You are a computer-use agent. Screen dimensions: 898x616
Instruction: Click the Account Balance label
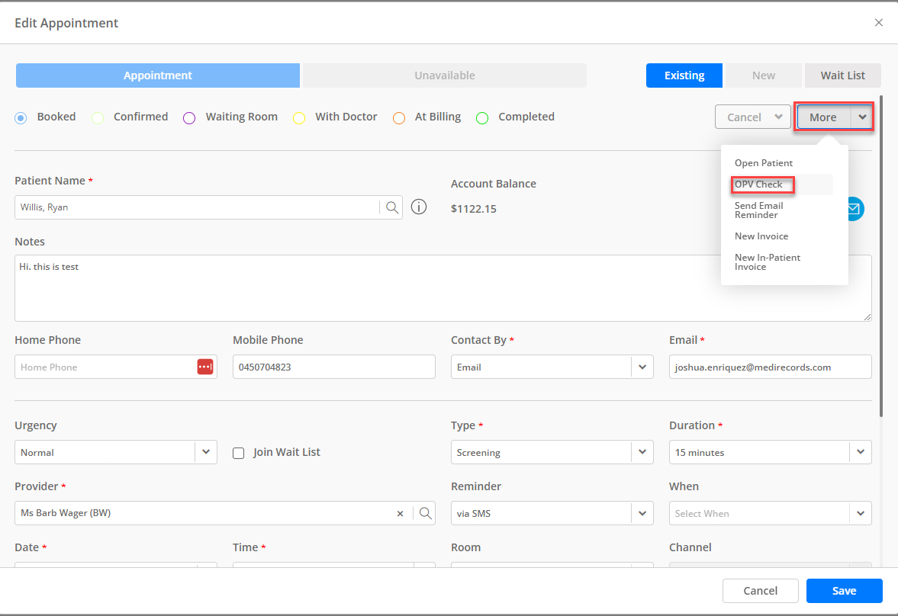click(494, 184)
